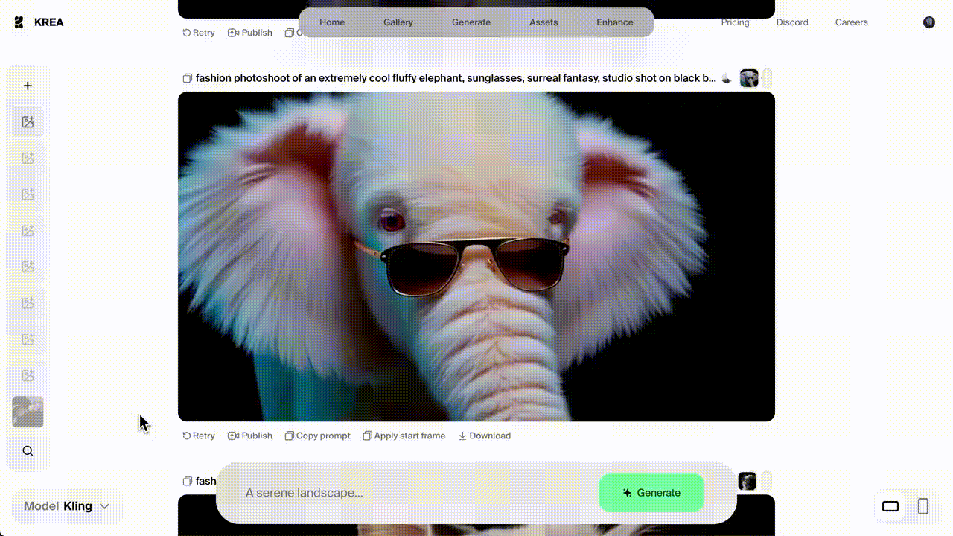Switch to the Gallery tab
953x536 pixels.
pyautogui.click(x=398, y=22)
